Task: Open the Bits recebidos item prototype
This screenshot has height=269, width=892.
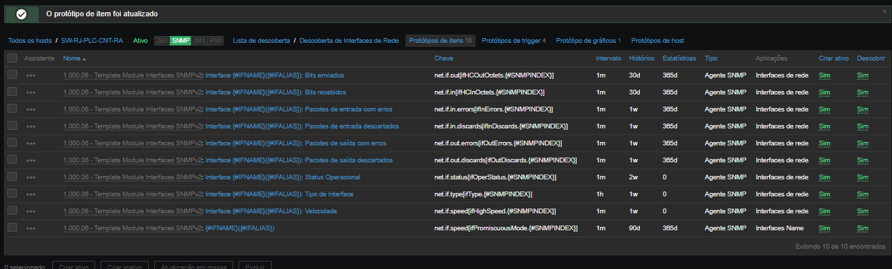Action: click(276, 92)
